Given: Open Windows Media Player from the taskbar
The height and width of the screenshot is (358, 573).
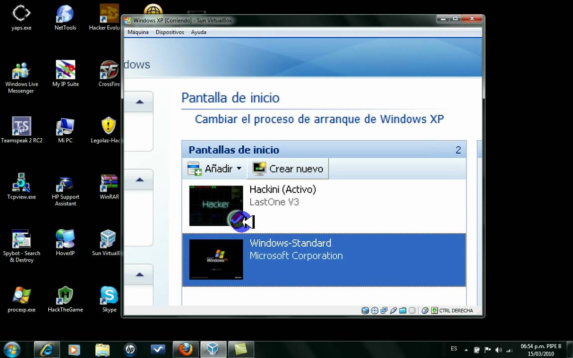Looking at the screenshot, I should pos(74,350).
